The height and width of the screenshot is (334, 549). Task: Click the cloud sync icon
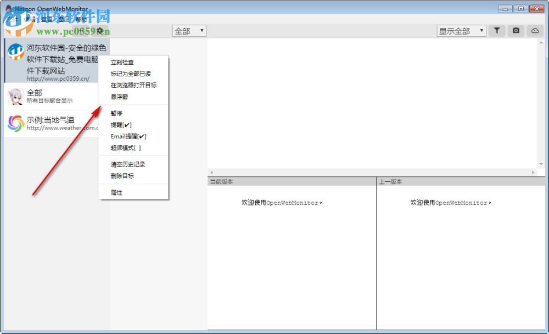point(535,31)
